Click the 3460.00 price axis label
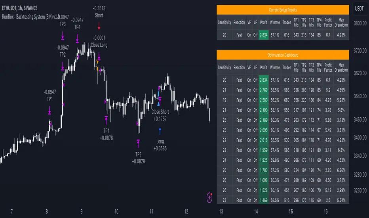Image resolution: width=369 pixels, height=218 pixels. click(360, 119)
